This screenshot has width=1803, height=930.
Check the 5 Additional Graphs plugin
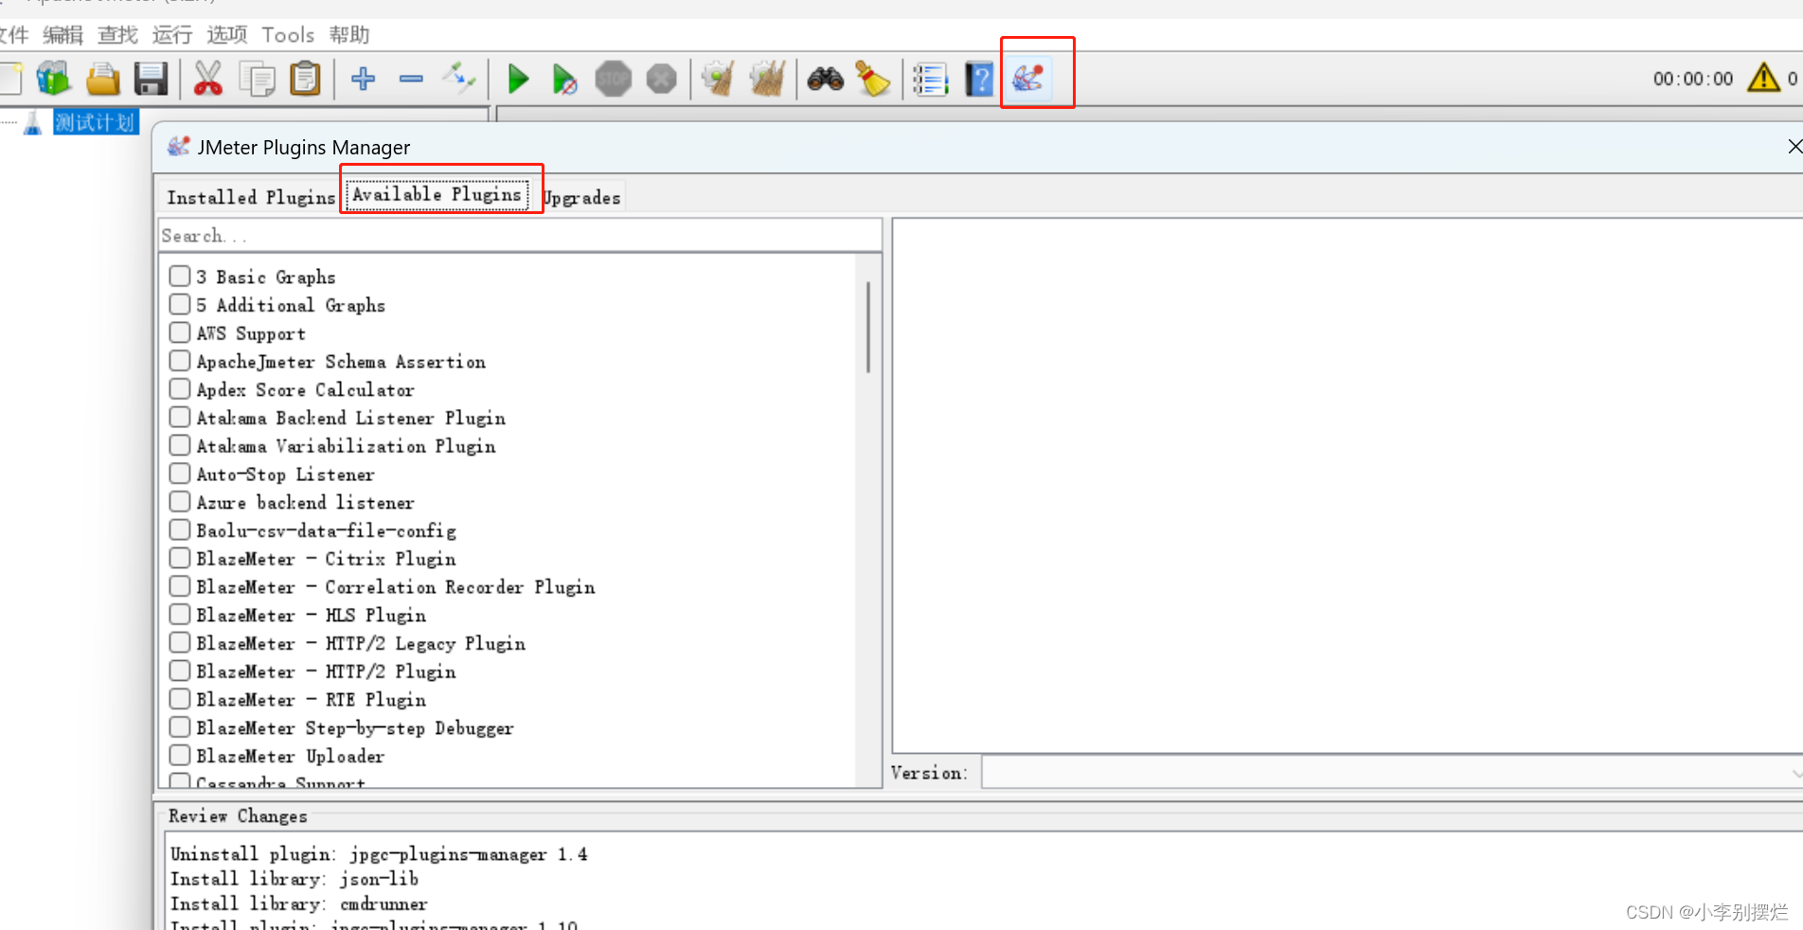(x=180, y=304)
